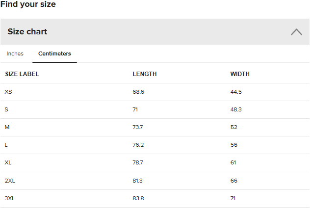
Task: Select the 3XL size label
Action: click(10, 198)
